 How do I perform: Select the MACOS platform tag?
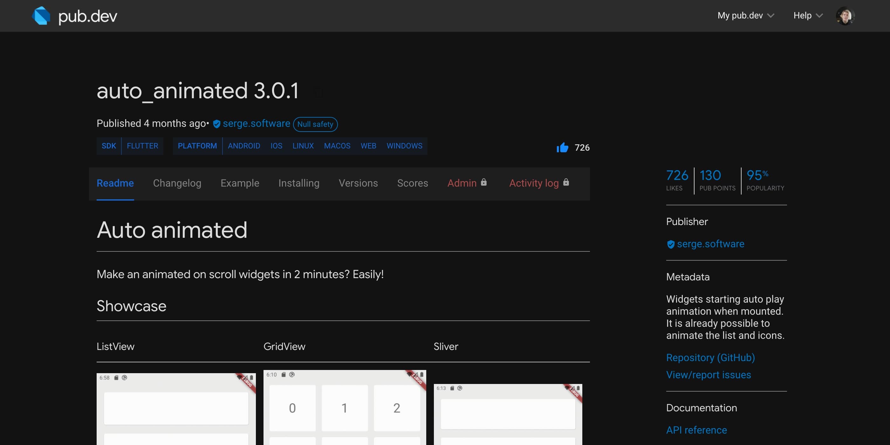337,146
